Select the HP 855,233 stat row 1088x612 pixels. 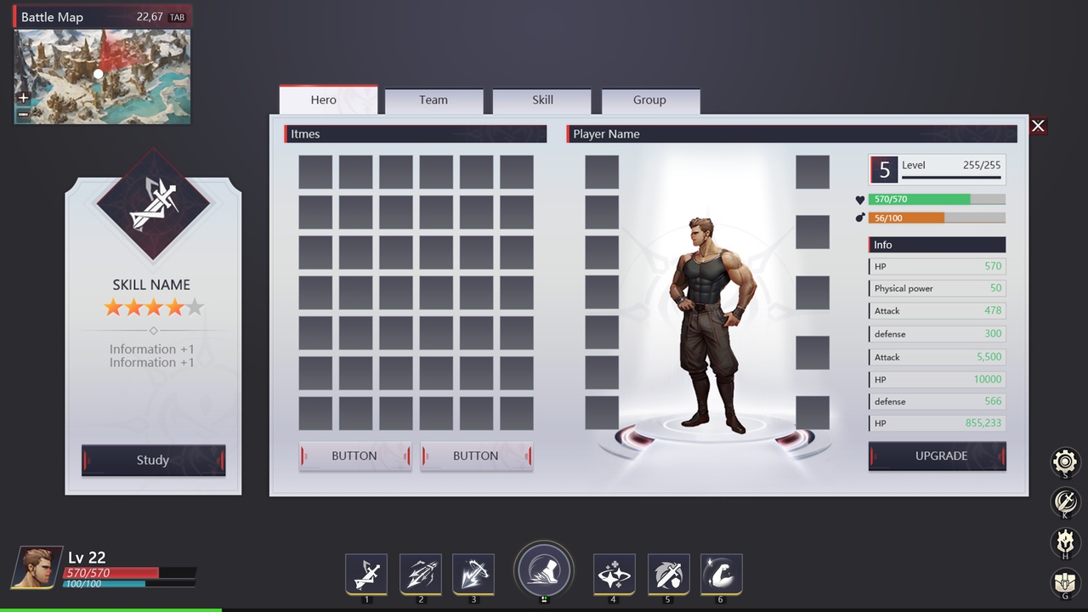click(937, 423)
